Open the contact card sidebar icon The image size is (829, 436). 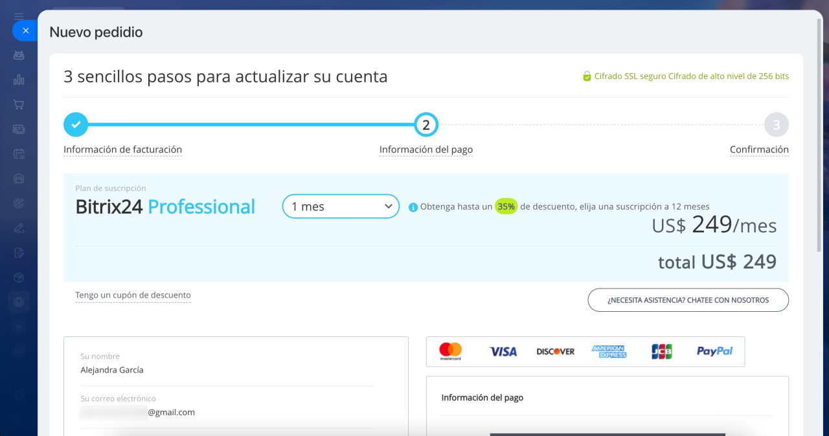click(19, 129)
